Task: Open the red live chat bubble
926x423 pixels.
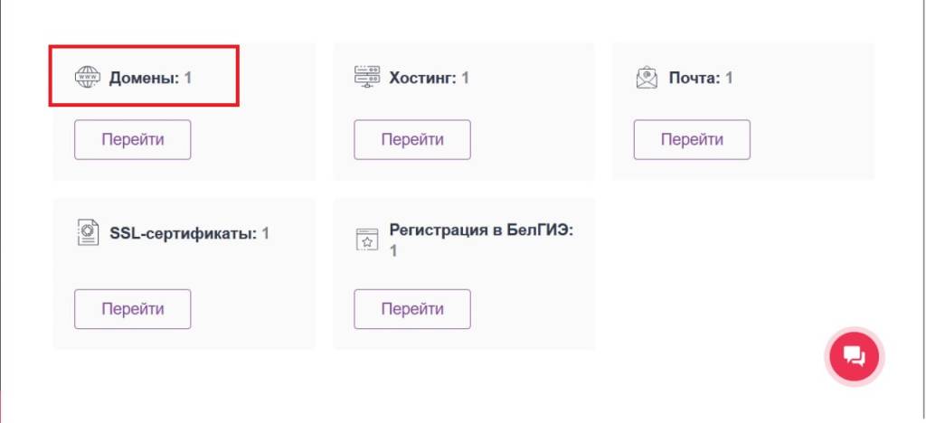Action: [x=855, y=355]
